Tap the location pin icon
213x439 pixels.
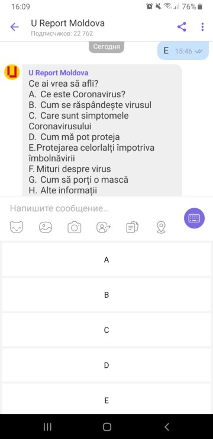(x=161, y=227)
